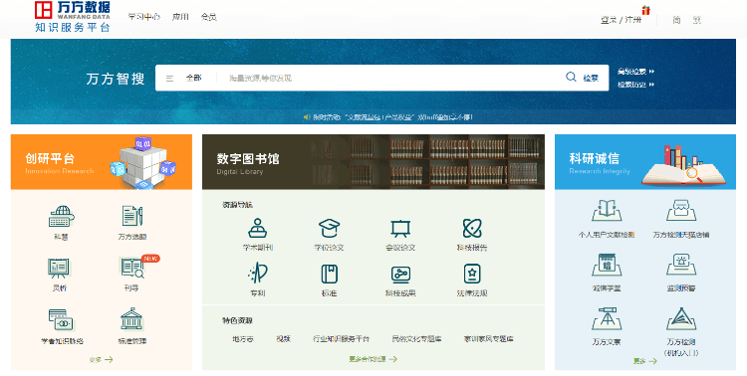Expand 高级检索 advanced search link
Screen dimensions: 747x376
coord(636,72)
